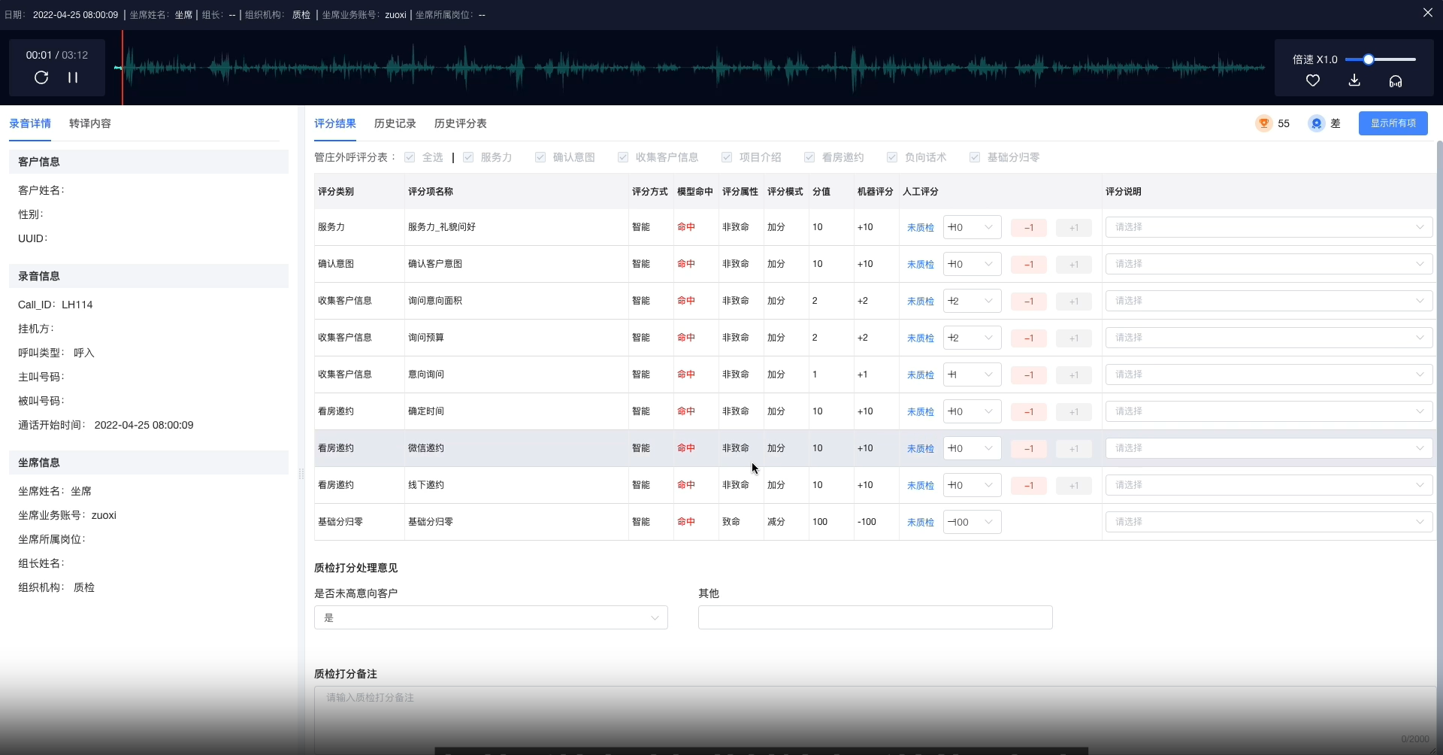Viewport: 1443px width, 755px height.
Task: Click the headphone icon
Action: (x=1396, y=81)
